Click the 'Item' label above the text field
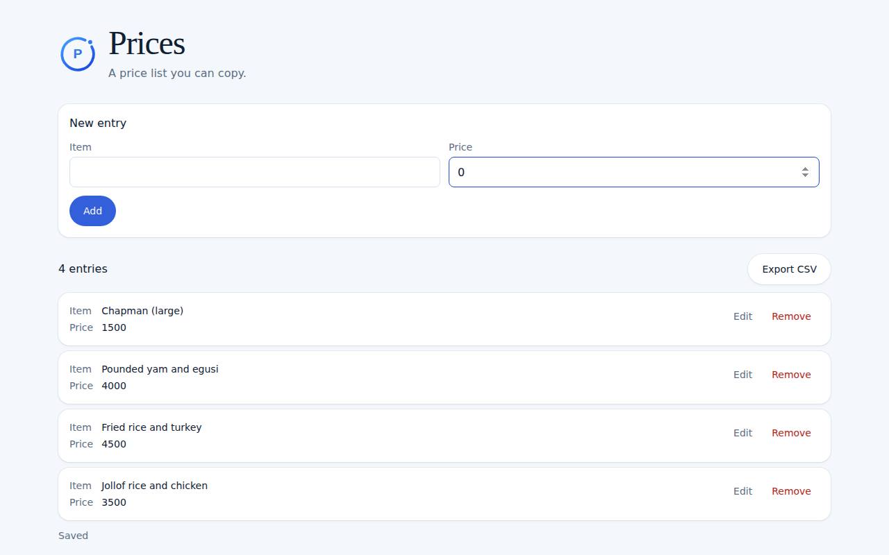The width and height of the screenshot is (889, 555). point(81,147)
